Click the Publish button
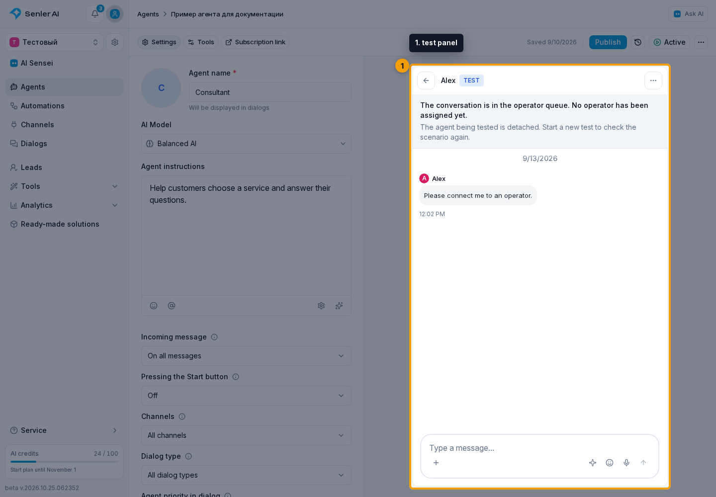Screen dimensions: 716x497 click(x=608, y=42)
